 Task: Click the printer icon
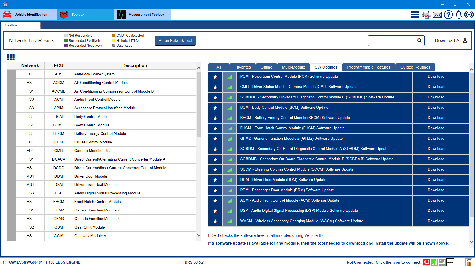(426, 15)
